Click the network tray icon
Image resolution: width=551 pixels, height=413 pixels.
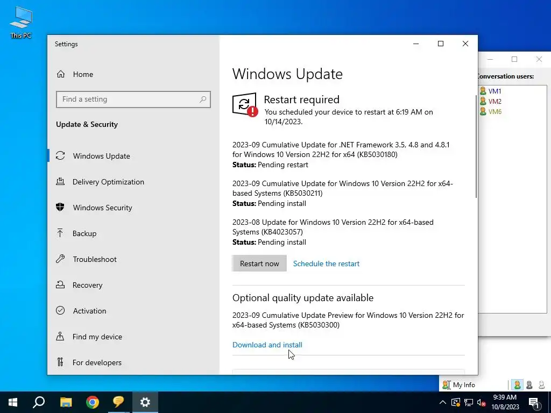pyautogui.click(x=469, y=402)
